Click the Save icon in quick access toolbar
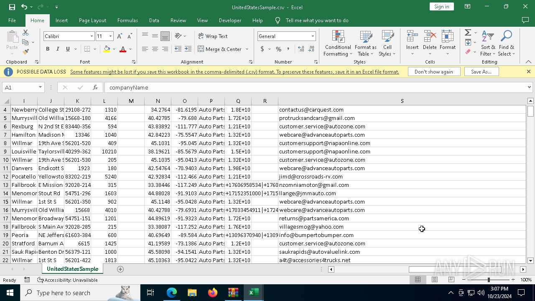This screenshot has height=301, width=535. coord(12,7)
